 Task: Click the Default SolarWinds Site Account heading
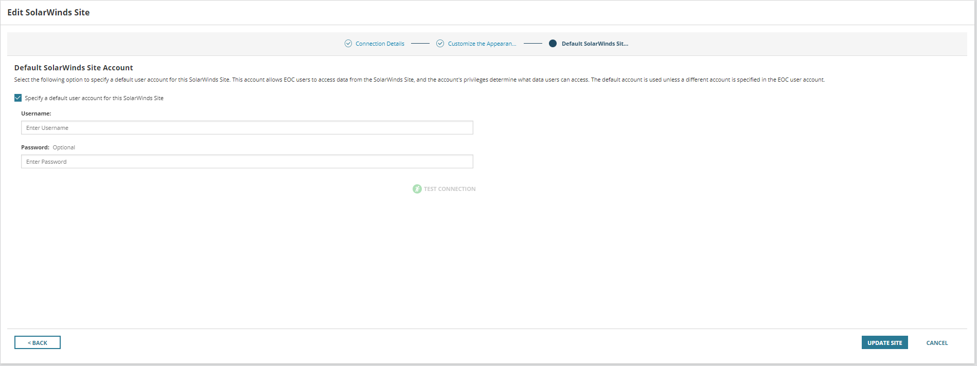(x=74, y=68)
